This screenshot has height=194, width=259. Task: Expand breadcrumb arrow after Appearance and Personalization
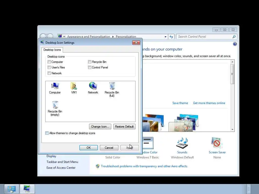(x=113, y=37)
